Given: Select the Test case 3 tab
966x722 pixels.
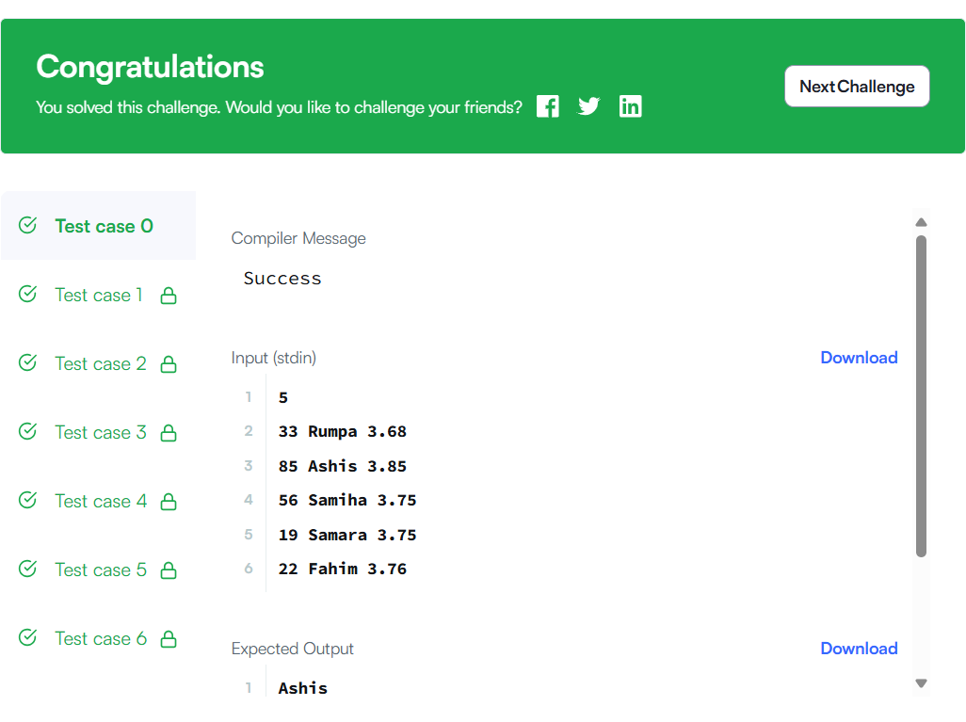Looking at the screenshot, I should pyautogui.click(x=99, y=432).
